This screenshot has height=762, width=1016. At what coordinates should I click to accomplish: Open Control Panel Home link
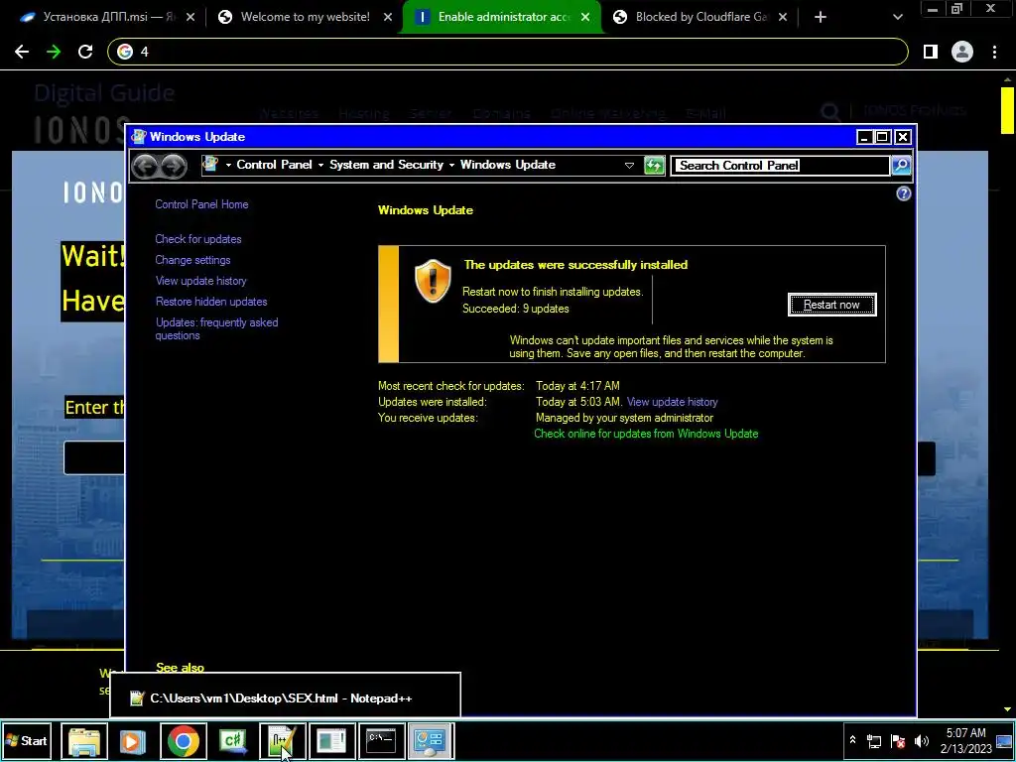pos(201,204)
